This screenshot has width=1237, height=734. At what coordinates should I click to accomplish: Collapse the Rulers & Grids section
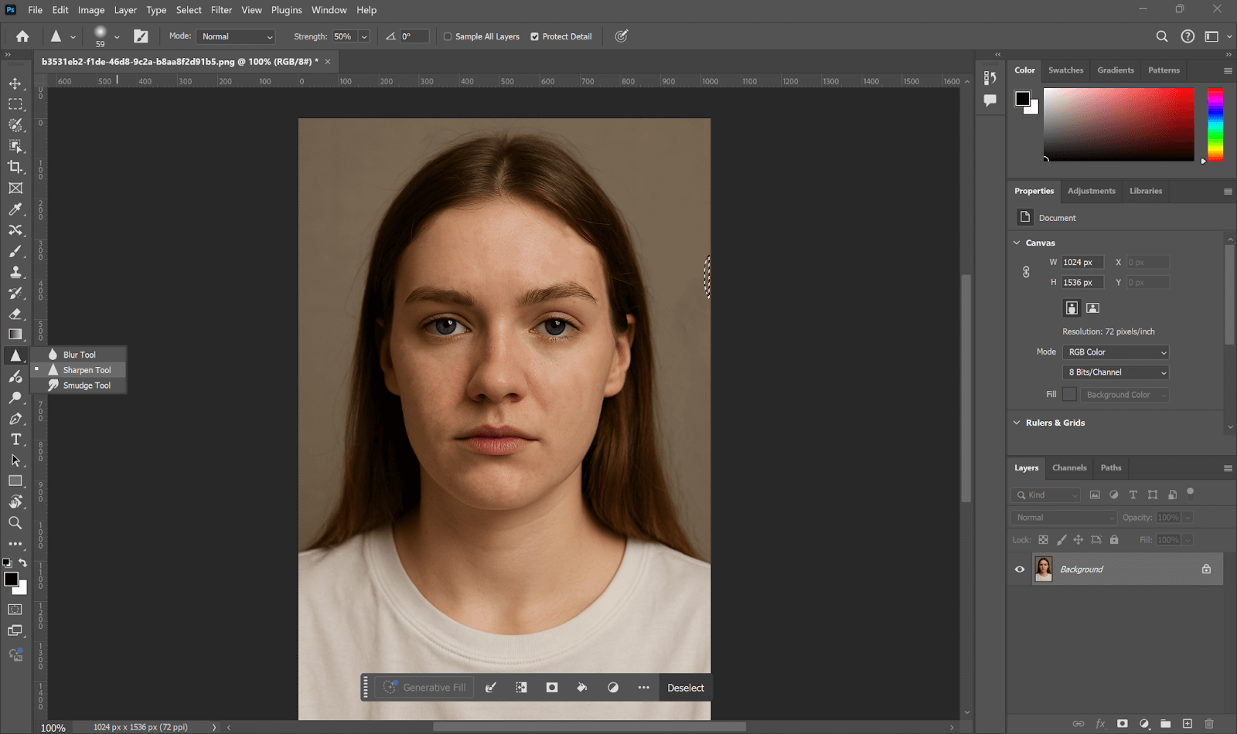[x=1017, y=423]
